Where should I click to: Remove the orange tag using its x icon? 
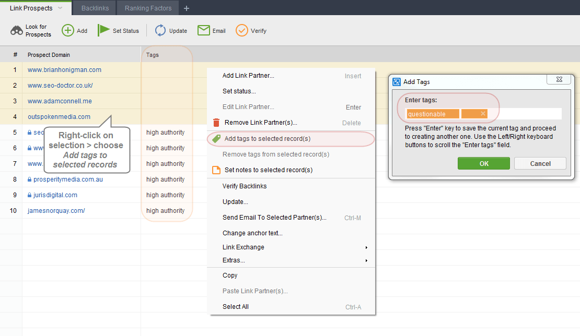[483, 114]
